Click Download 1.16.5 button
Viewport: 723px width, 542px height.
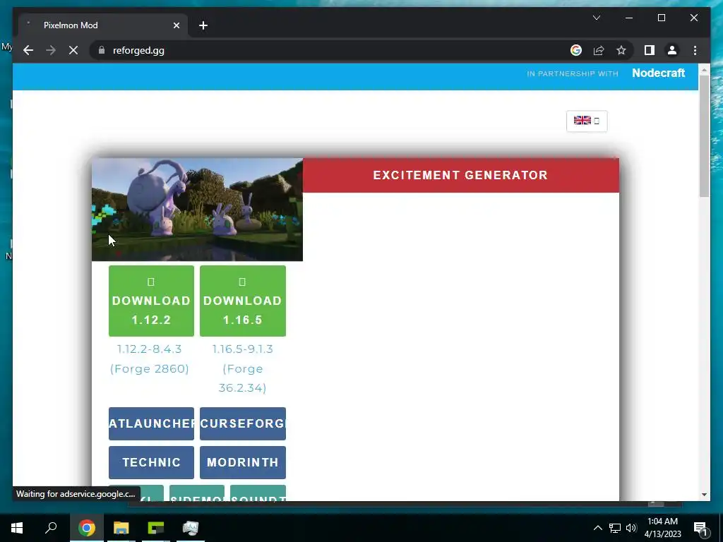point(243,301)
